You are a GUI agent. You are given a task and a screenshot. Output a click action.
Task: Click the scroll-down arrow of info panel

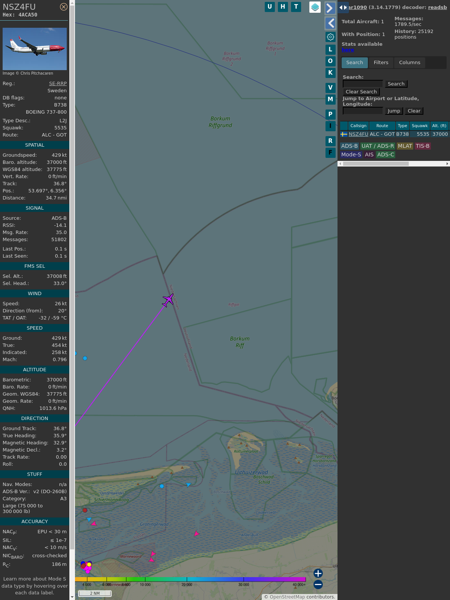tap(72, 597)
